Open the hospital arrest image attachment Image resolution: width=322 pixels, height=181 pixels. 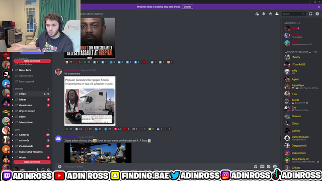click(90, 38)
